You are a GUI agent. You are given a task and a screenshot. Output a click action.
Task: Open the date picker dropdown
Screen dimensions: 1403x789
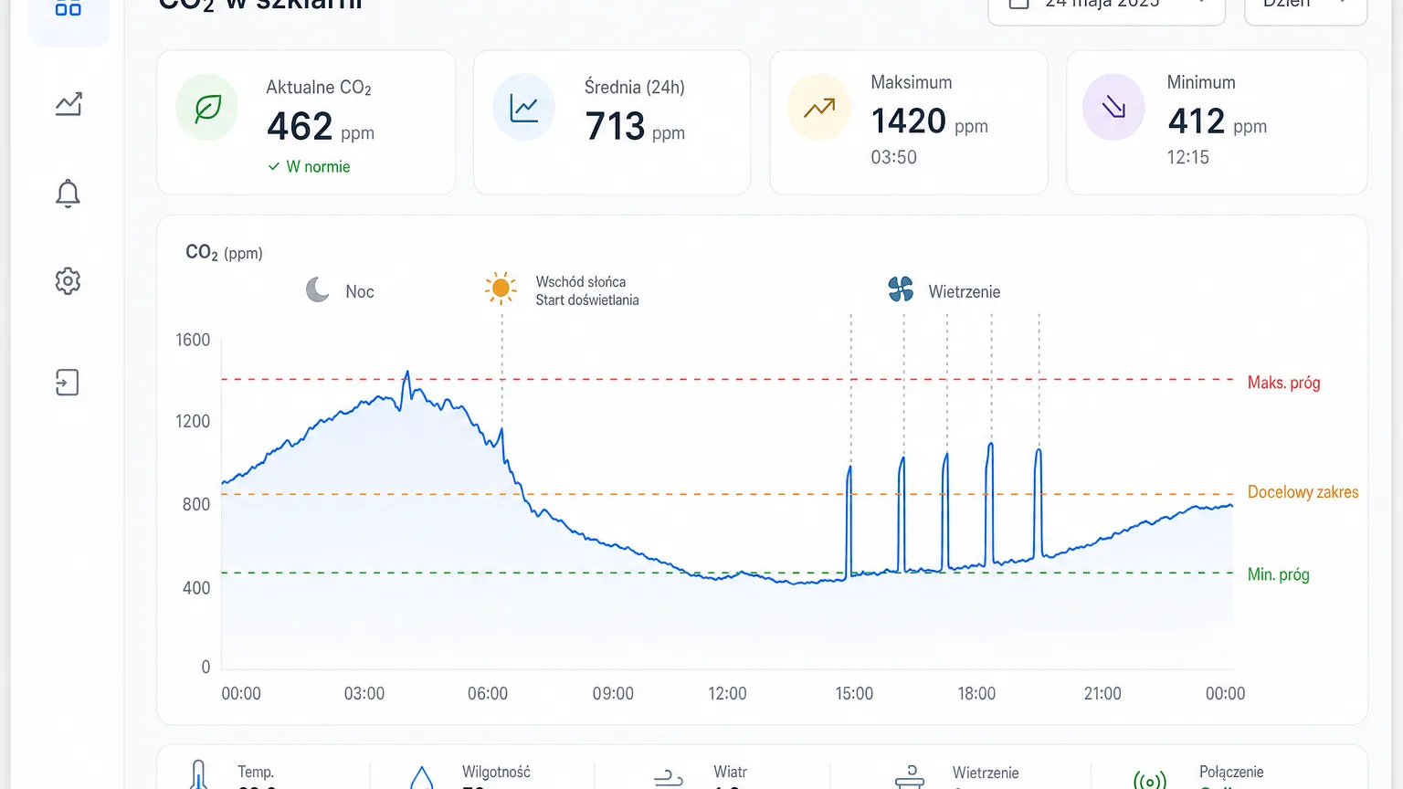tap(1107, 7)
